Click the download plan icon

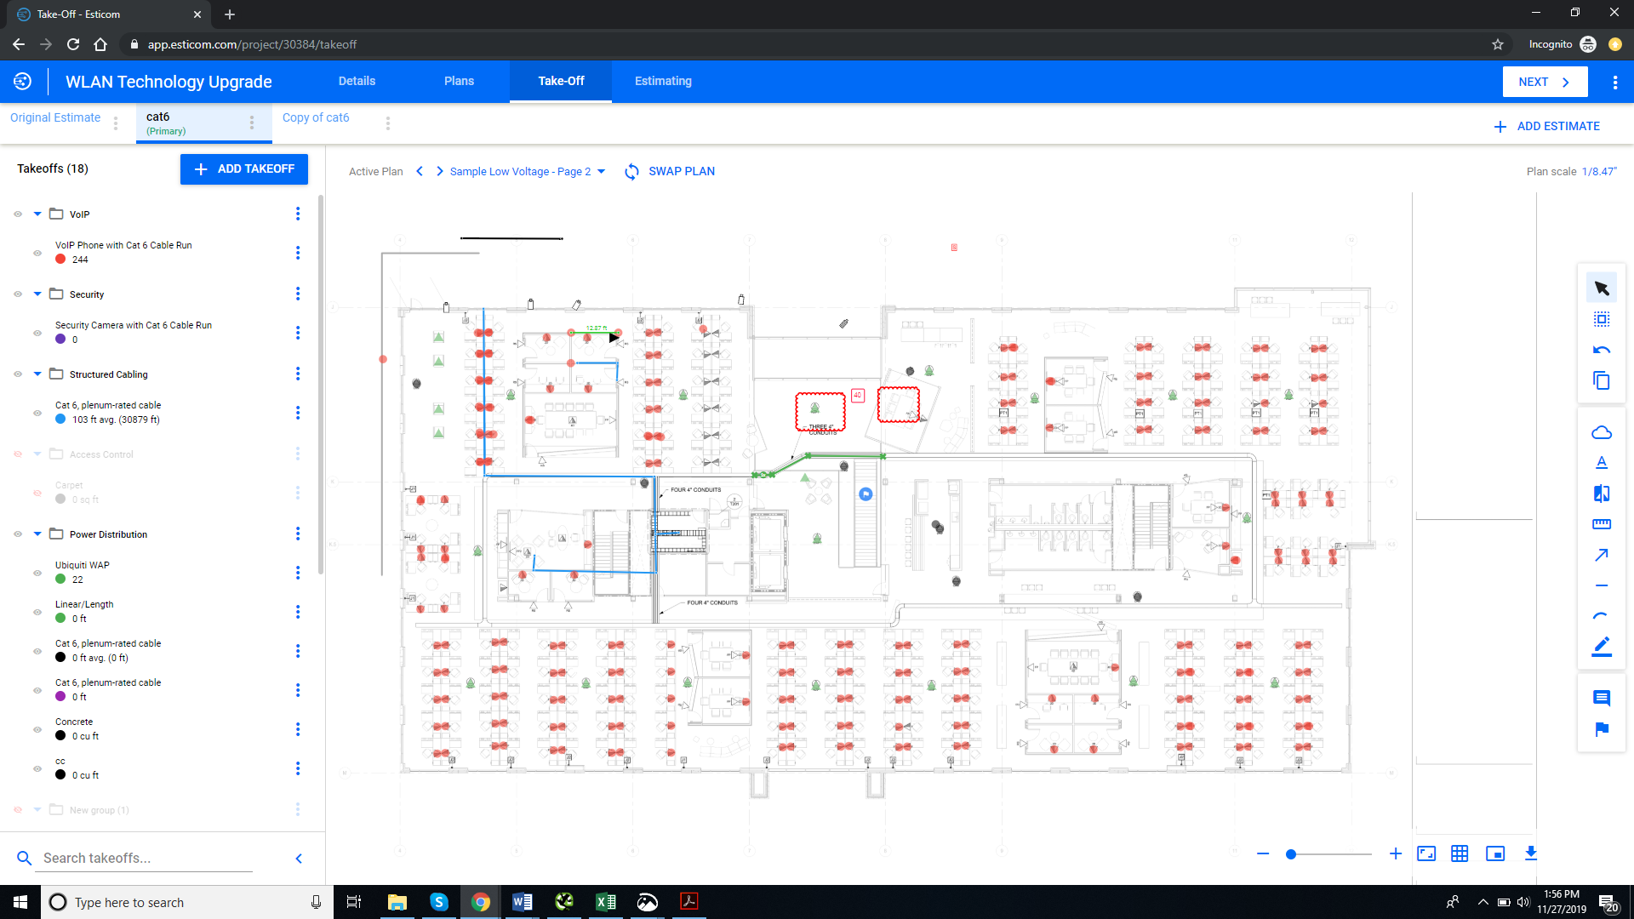point(1530,853)
